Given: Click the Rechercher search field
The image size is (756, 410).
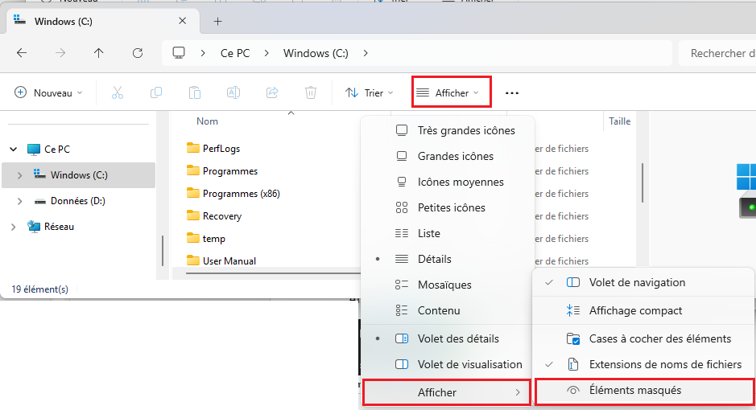Looking at the screenshot, I should point(717,53).
